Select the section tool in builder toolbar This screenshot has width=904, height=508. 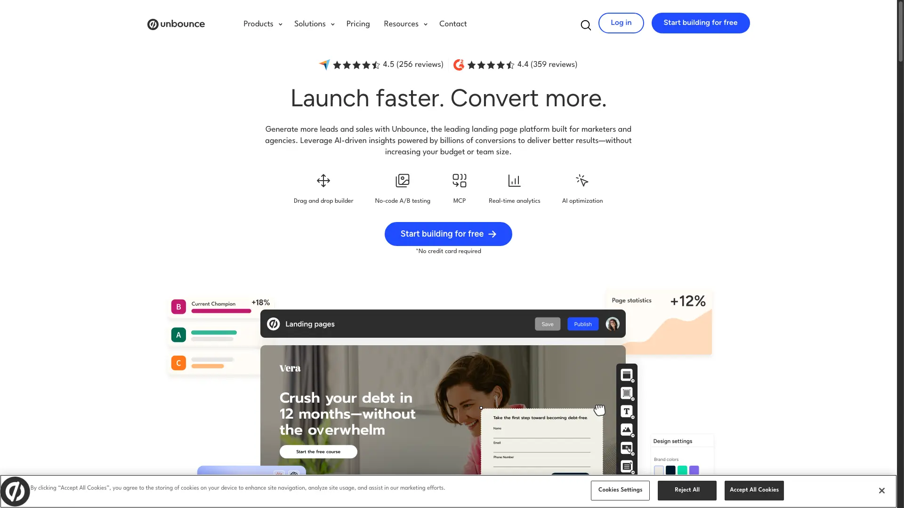pos(627,375)
